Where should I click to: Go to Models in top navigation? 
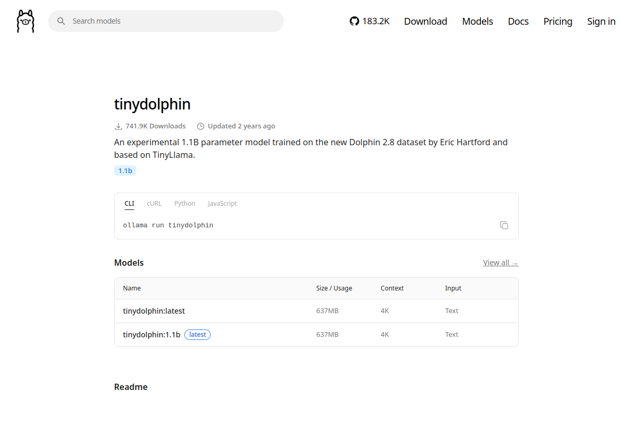(478, 21)
